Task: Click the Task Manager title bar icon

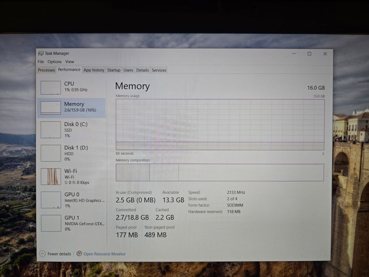Action: coord(41,53)
